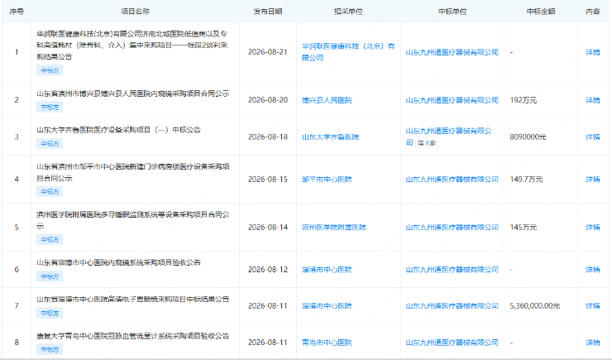612x360 pixels.
Task: Open winner 山东九州通 link in row 6
Action: click(x=452, y=270)
